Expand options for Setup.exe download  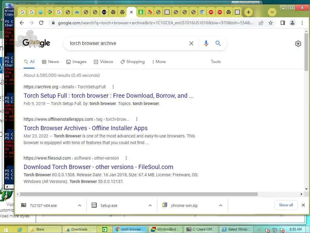150,205
